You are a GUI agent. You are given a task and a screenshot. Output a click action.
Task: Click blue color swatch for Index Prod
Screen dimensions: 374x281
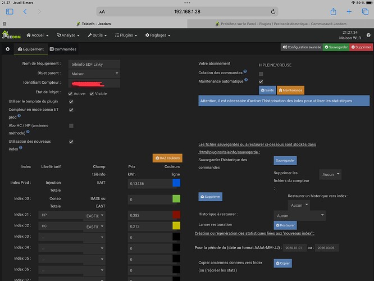[x=176, y=183]
